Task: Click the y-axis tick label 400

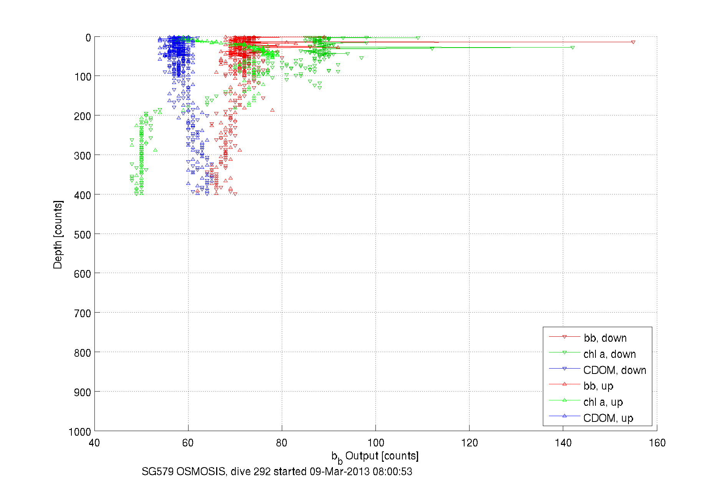Action: 83,195
